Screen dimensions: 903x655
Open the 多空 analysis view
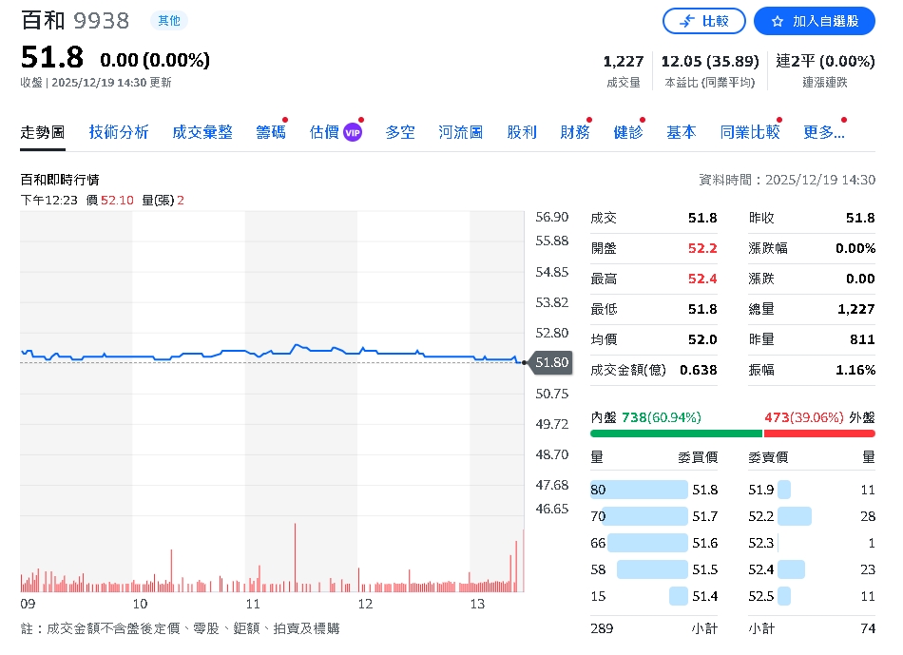tap(399, 132)
